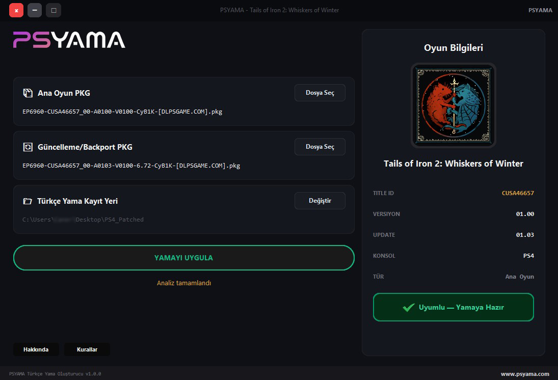Click Değiştir to change save location
The width and height of the screenshot is (558, 380).
320,201
